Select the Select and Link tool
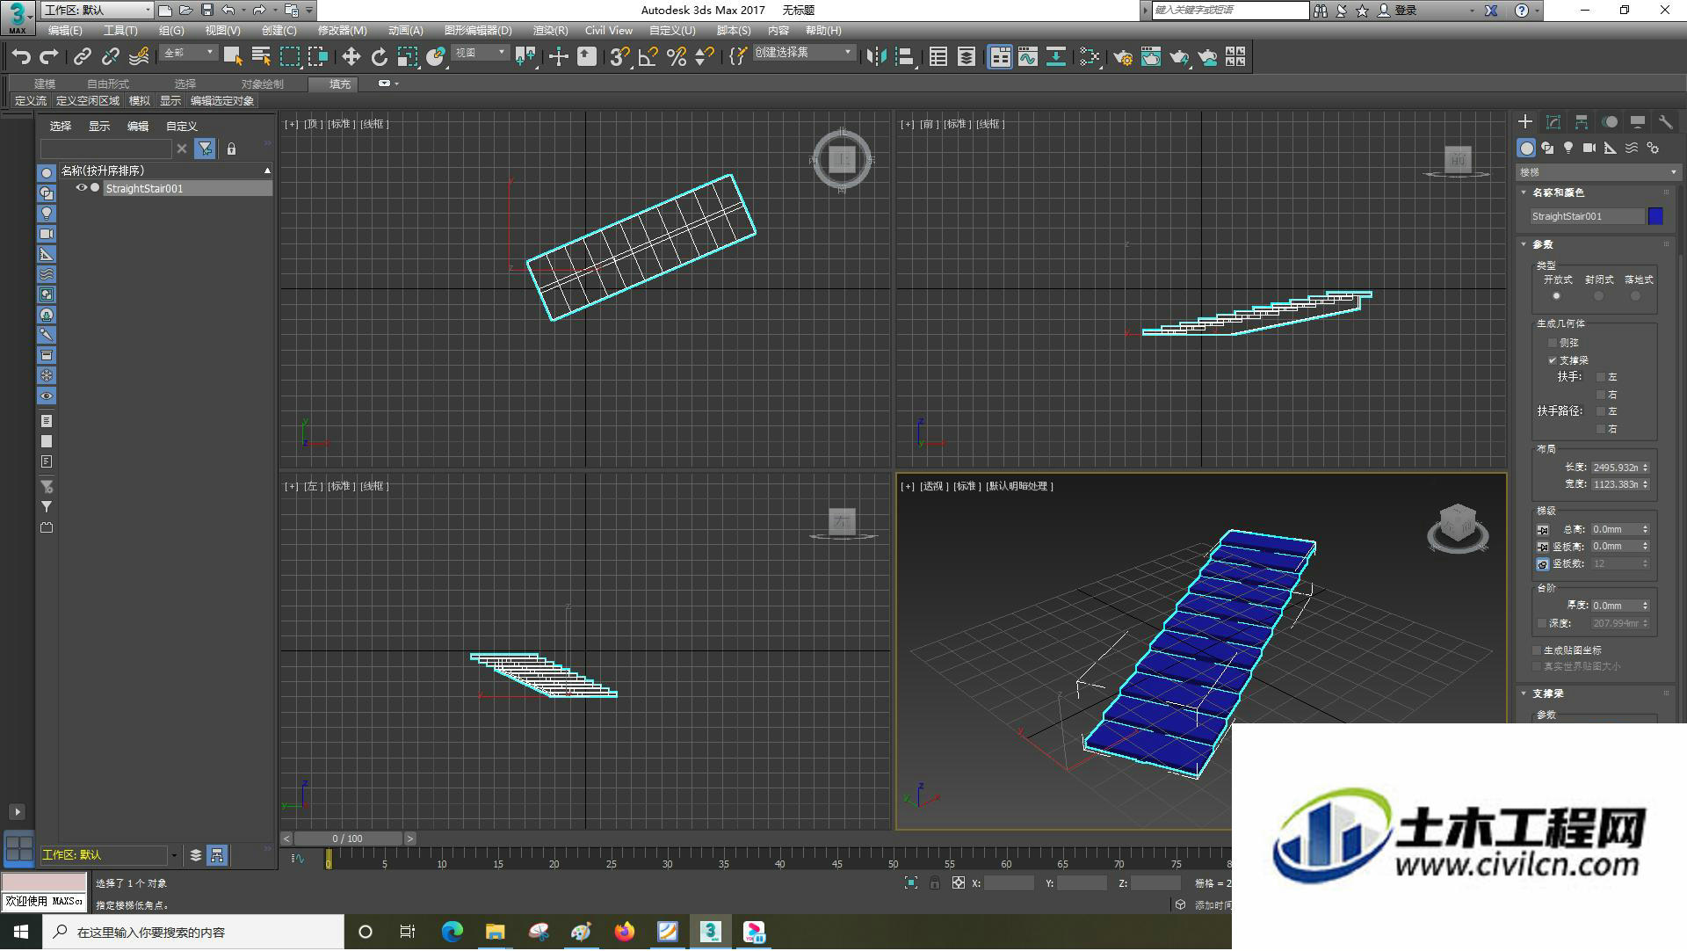1687x951 pixels. (82, 57)
